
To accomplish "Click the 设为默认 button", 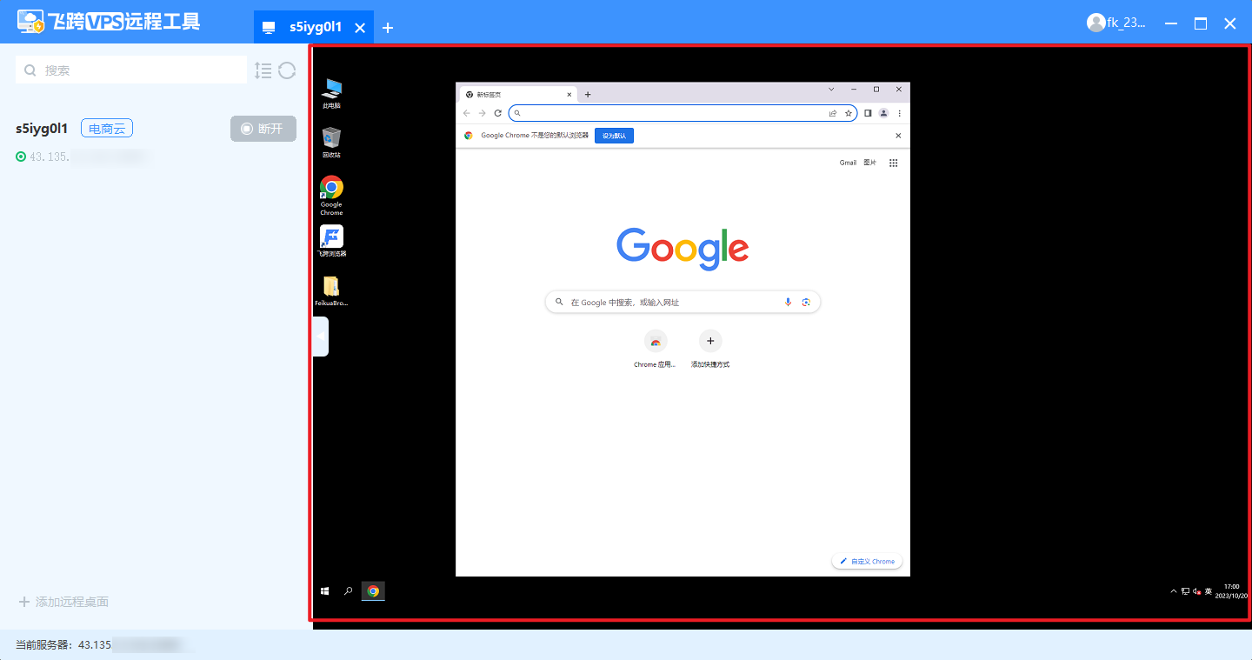I will [614, 136].
